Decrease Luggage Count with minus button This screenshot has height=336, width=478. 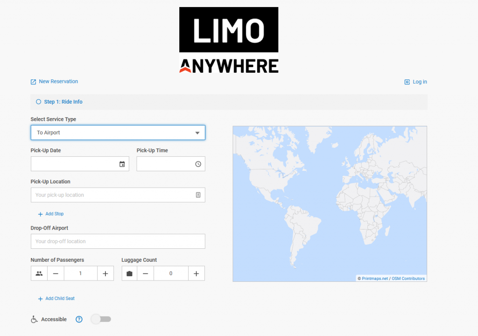coord(145,273)
